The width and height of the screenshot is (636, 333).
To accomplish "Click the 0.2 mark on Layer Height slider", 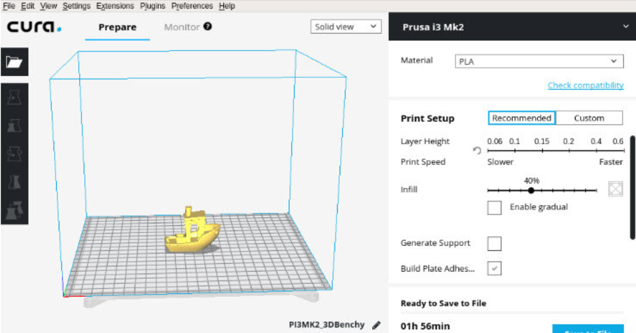I will point(569,151).
